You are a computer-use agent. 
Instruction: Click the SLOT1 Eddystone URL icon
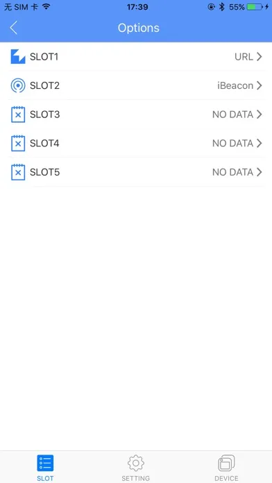pyautogui.click(x=18, y=57)
